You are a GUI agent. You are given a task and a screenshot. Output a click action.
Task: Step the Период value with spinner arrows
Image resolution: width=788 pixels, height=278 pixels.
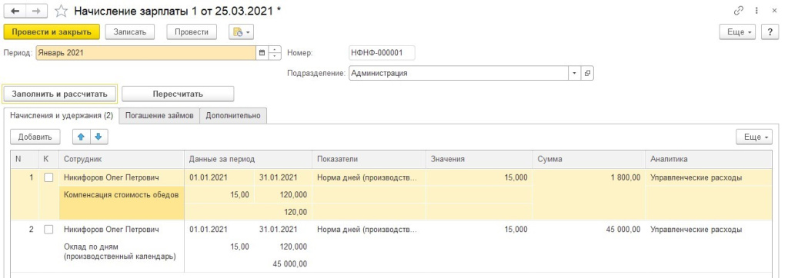coord(275,53)
